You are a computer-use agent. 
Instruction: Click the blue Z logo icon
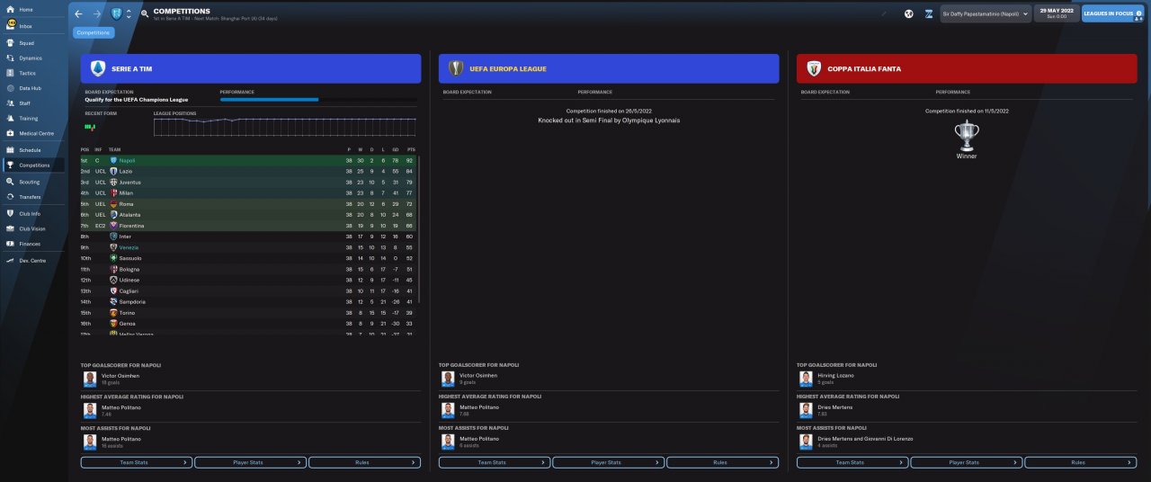pyautogui.click(x=928, y=13)
